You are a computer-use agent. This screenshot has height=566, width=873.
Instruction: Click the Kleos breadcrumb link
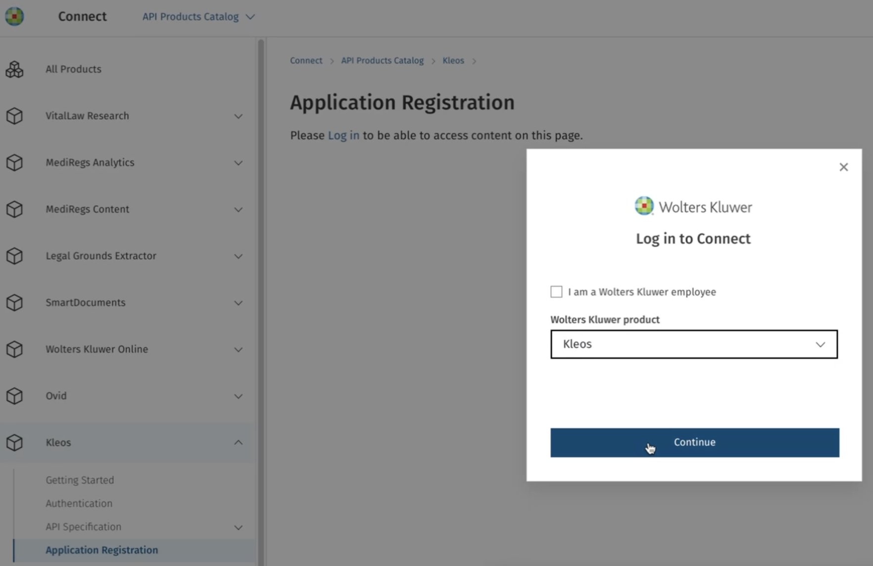point(453,60)
